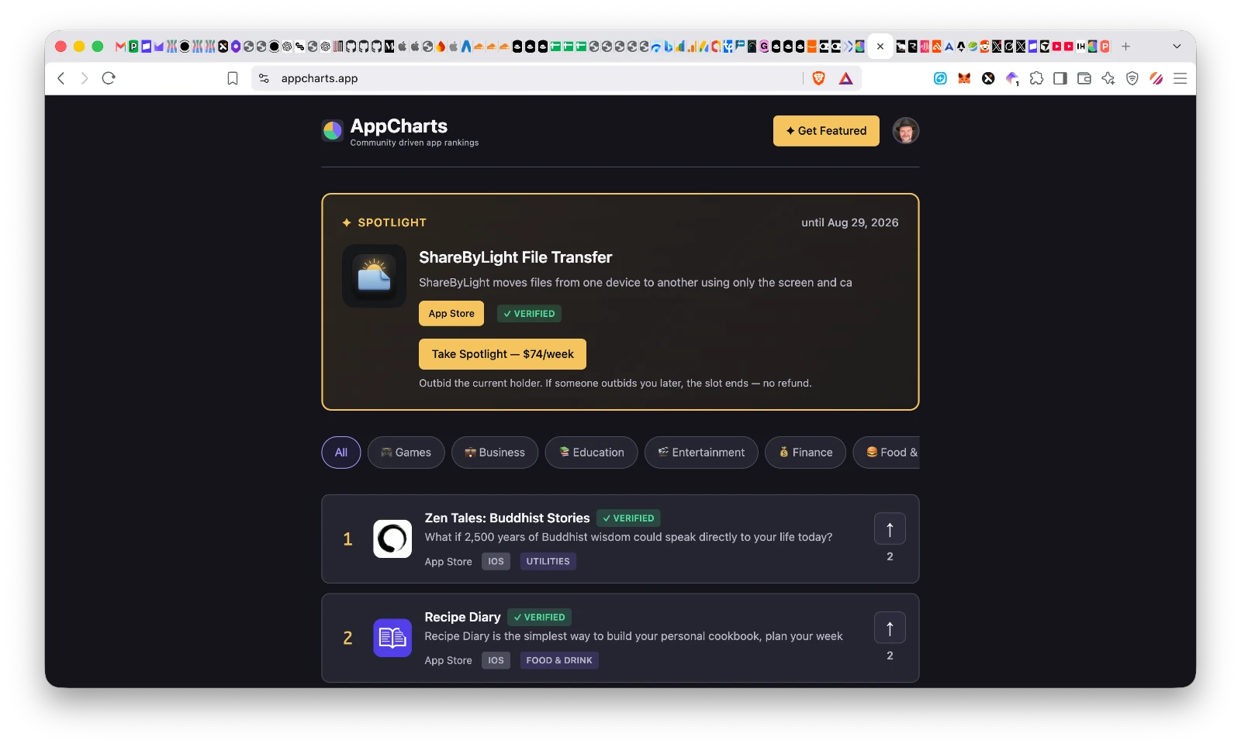Screen dimensions: 1241x747
Task: Click the AppCharts pie logo icon
Action: 333,130
